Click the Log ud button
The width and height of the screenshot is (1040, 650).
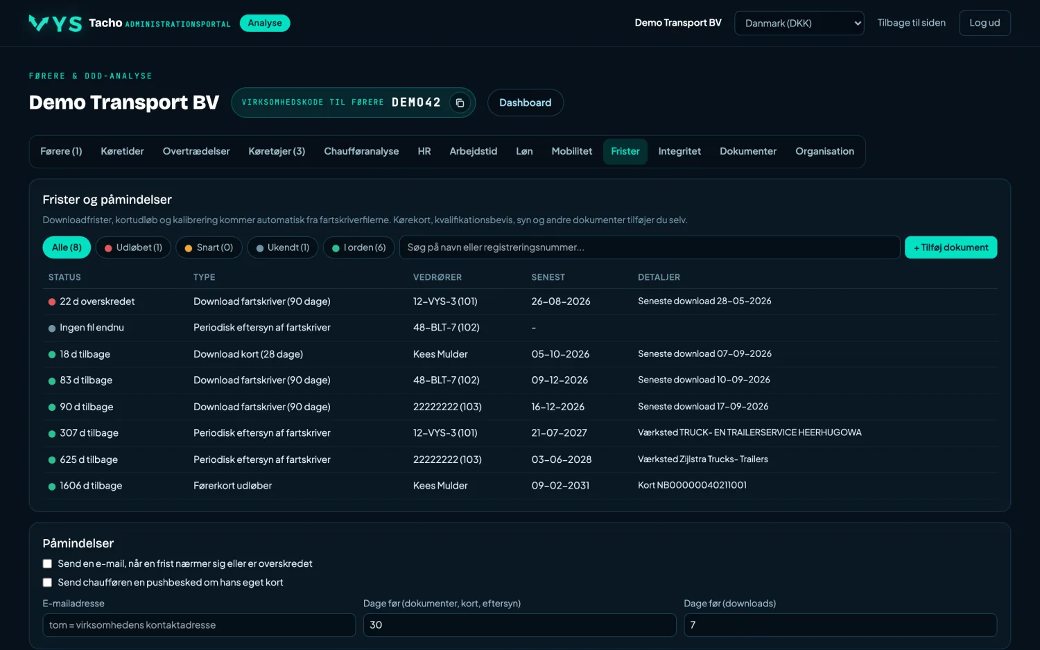click(985, 23)
